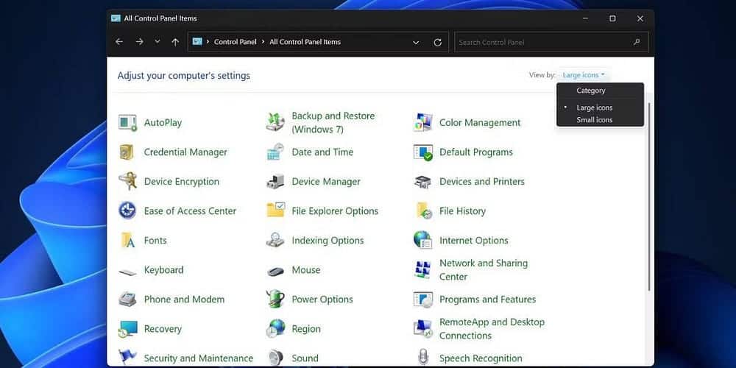Expand the chevron after the address bar icon
The image size is (736, 368).
click(x=208, y=42)
